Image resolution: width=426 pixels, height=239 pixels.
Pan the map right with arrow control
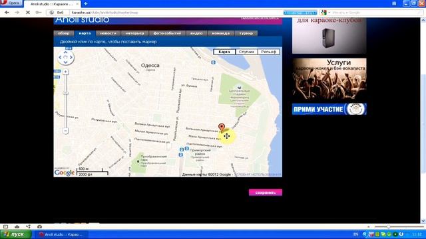71,58
